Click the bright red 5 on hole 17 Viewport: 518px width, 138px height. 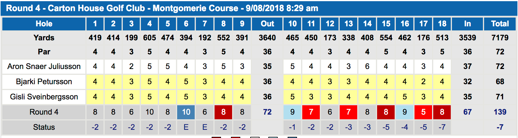click(x=423, y=112)
